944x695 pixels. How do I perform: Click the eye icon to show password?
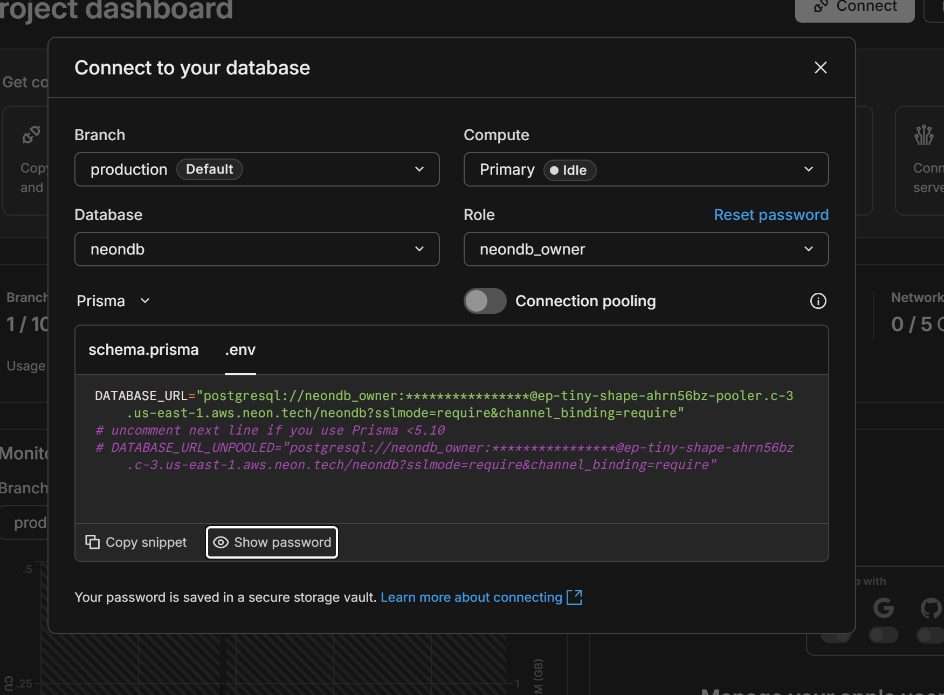221,542
